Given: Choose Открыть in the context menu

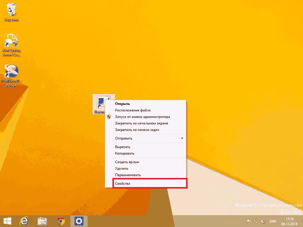Looking at the screenshot, I should coord(146,104).
